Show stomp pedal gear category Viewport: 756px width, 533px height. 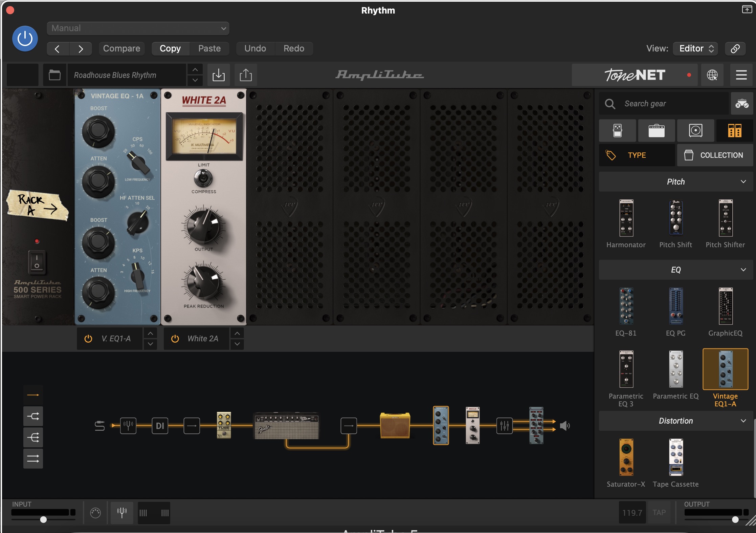[618, 130]
